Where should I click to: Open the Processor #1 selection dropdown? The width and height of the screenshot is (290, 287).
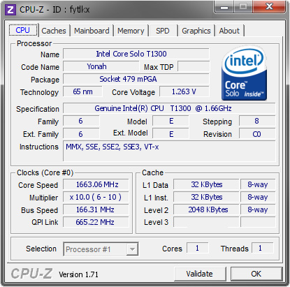tap(101, 249)
